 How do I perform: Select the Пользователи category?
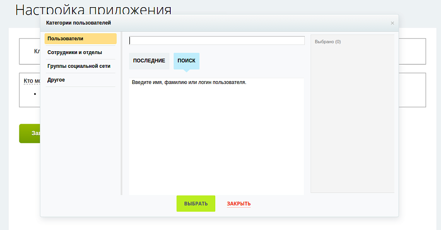click(81, 39)
